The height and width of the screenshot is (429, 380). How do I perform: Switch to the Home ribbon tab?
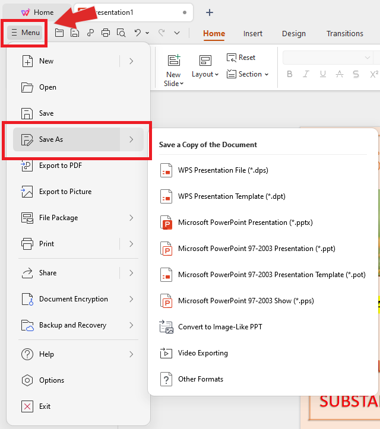pos(214,33)
